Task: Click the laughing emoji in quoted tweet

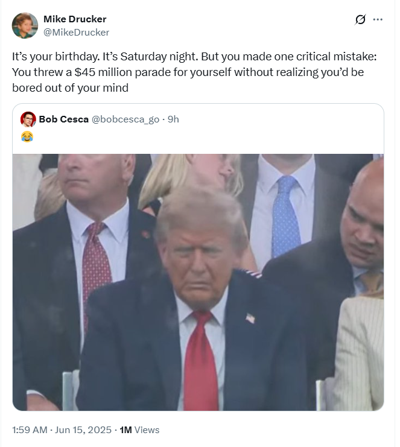Action: point(27,137)
